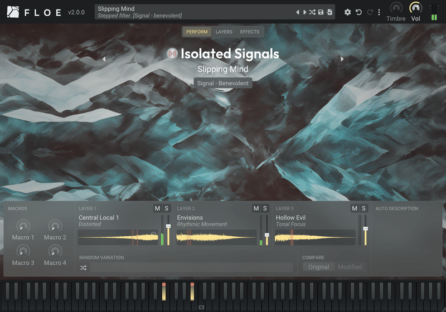Screen dimensions: 446x312
Task: Click the Macros section heading
Action: (x=17, y=208)
